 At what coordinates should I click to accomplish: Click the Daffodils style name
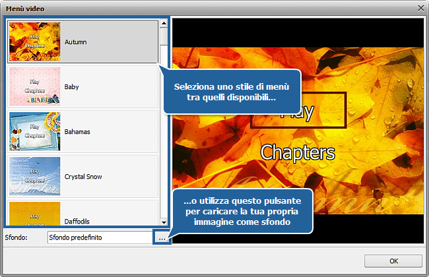[77, 222]
